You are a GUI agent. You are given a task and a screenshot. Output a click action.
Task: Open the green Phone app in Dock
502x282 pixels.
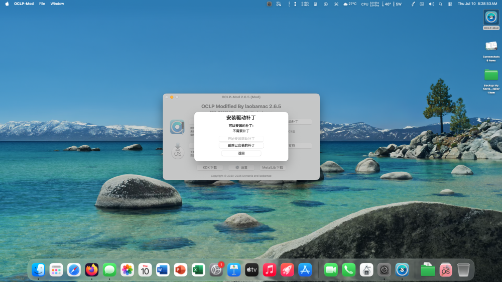point(349,270)
